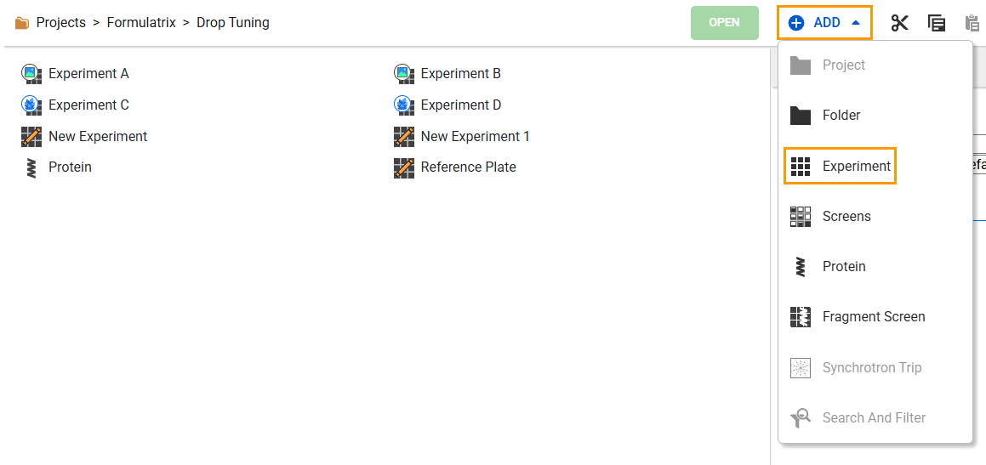Go to Formulatrix in breadcrumb
986x465 pixels.
click(x=141, y=23)
